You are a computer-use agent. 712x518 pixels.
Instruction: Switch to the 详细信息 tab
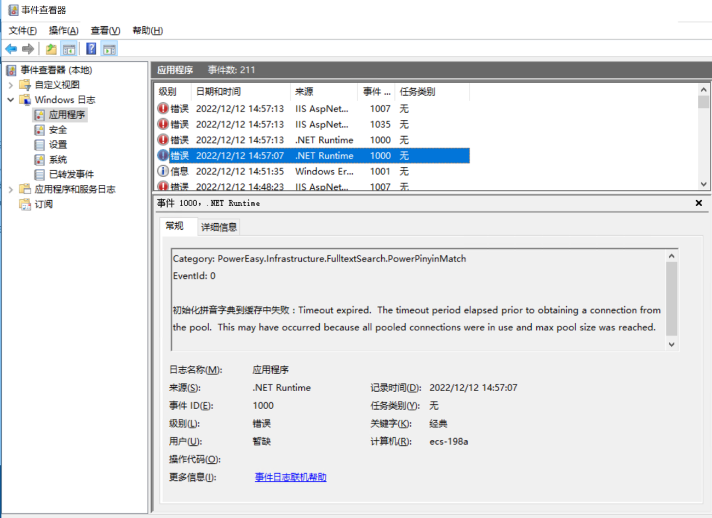[x=219, y=227]
